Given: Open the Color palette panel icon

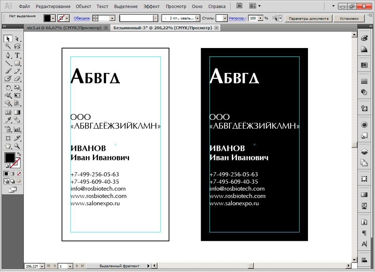Looking at the screenshot, I should click(x=364, y=38).
